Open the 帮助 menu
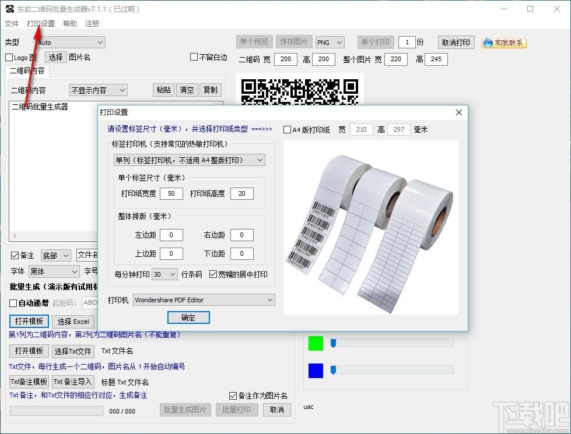The width and height of the screenshot is (571, 434). [70, 24]
